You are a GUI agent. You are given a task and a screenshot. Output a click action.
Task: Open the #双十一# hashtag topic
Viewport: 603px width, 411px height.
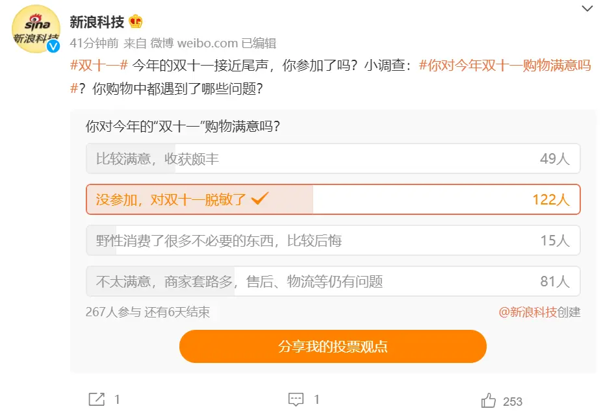point(98,65)
